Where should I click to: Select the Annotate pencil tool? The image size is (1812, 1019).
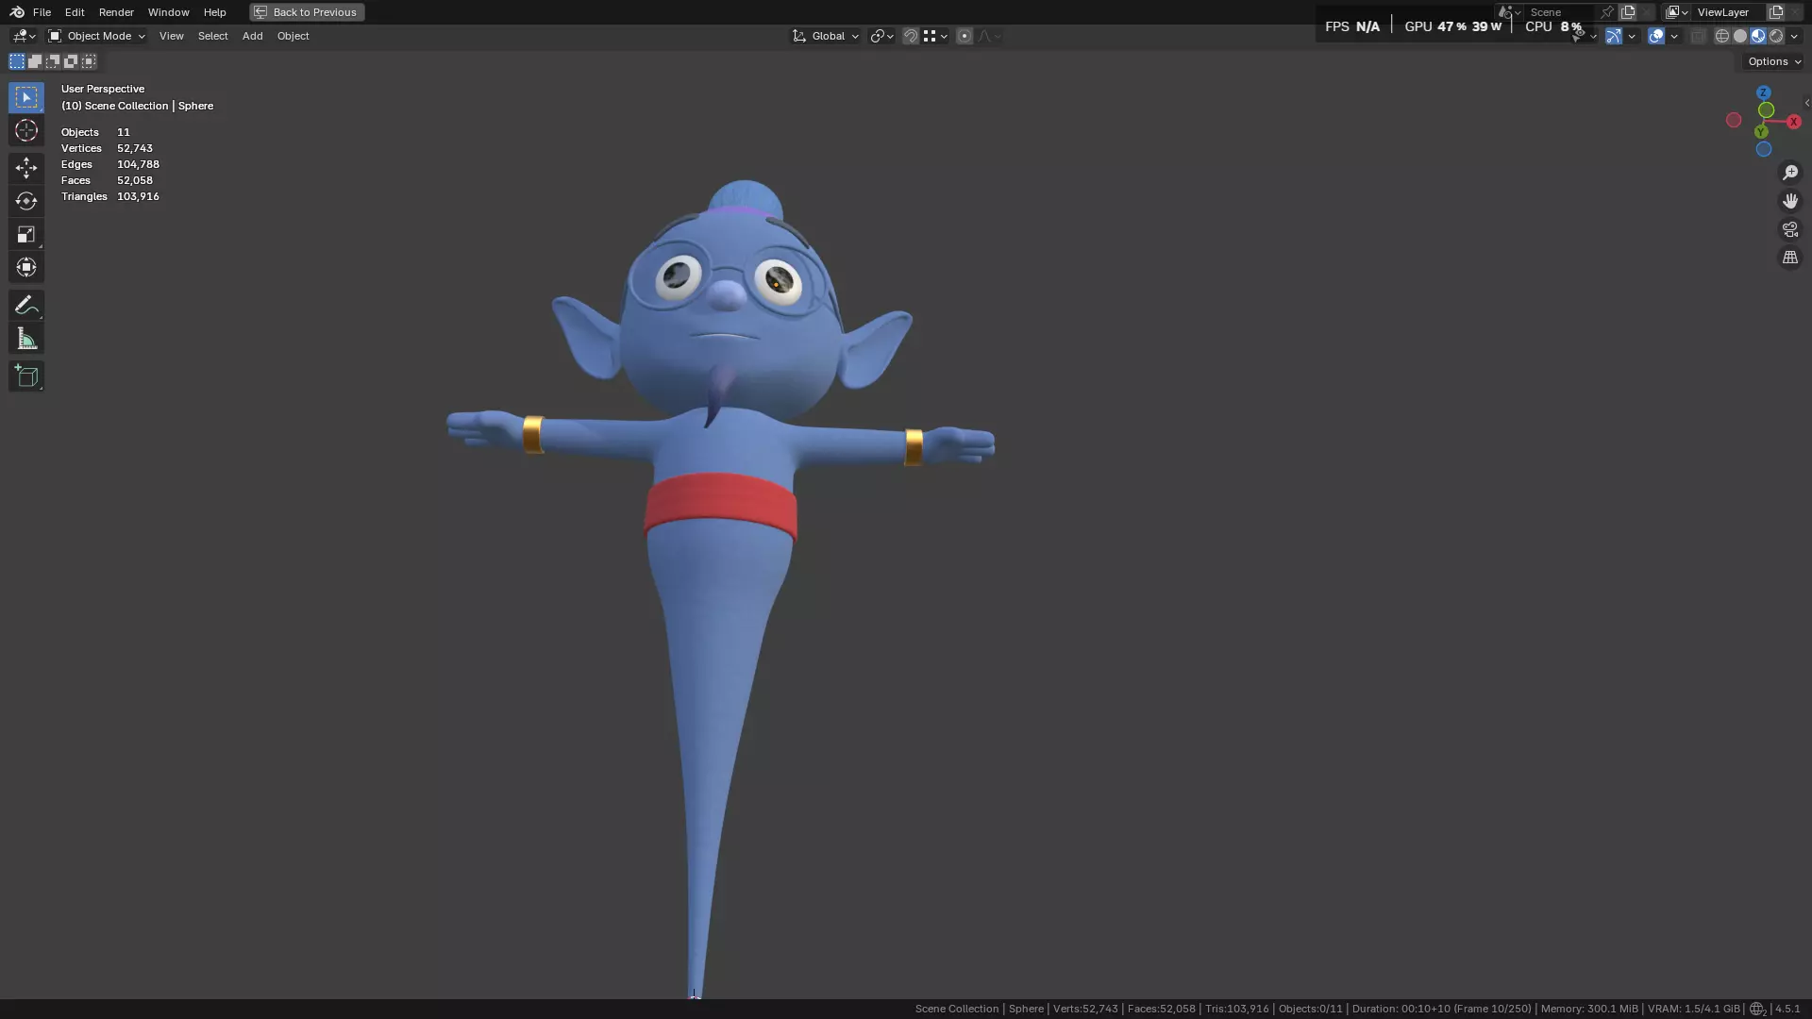pos(25,305)
